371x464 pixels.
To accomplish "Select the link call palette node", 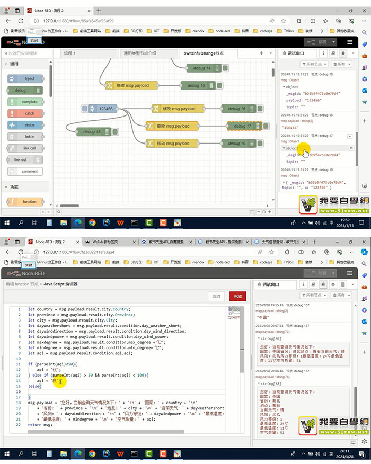I will click(25, 148).
